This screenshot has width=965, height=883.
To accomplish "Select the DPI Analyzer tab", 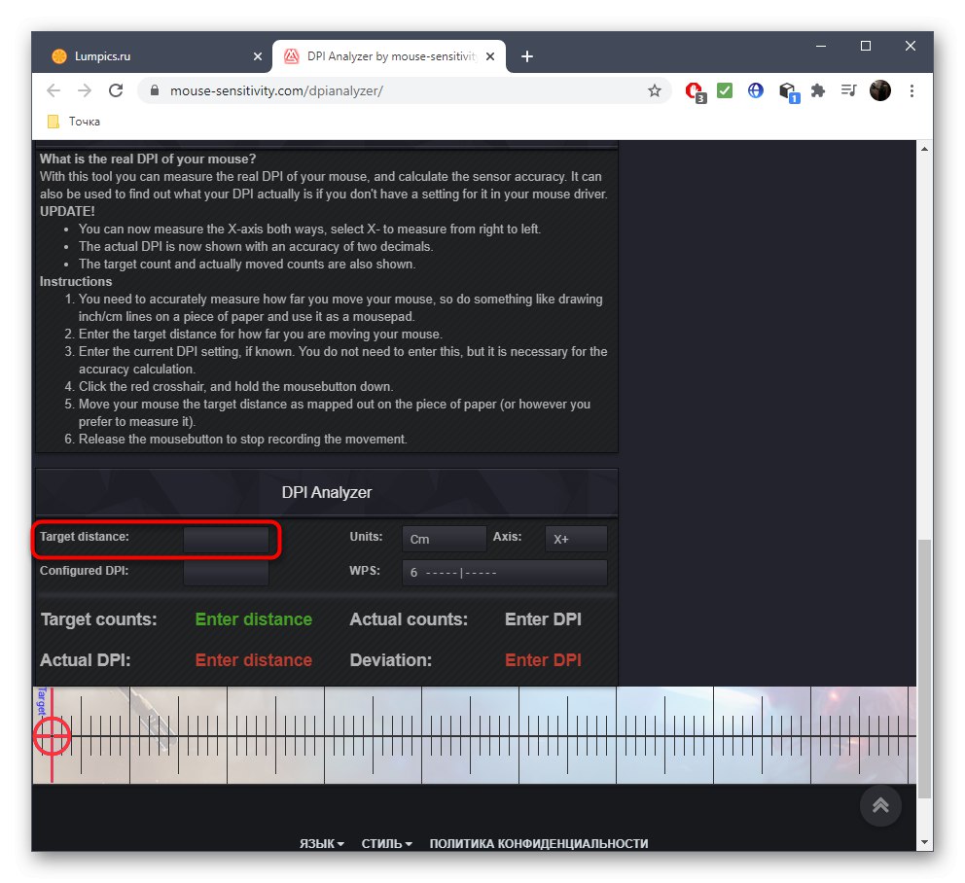I will point(389,56).
